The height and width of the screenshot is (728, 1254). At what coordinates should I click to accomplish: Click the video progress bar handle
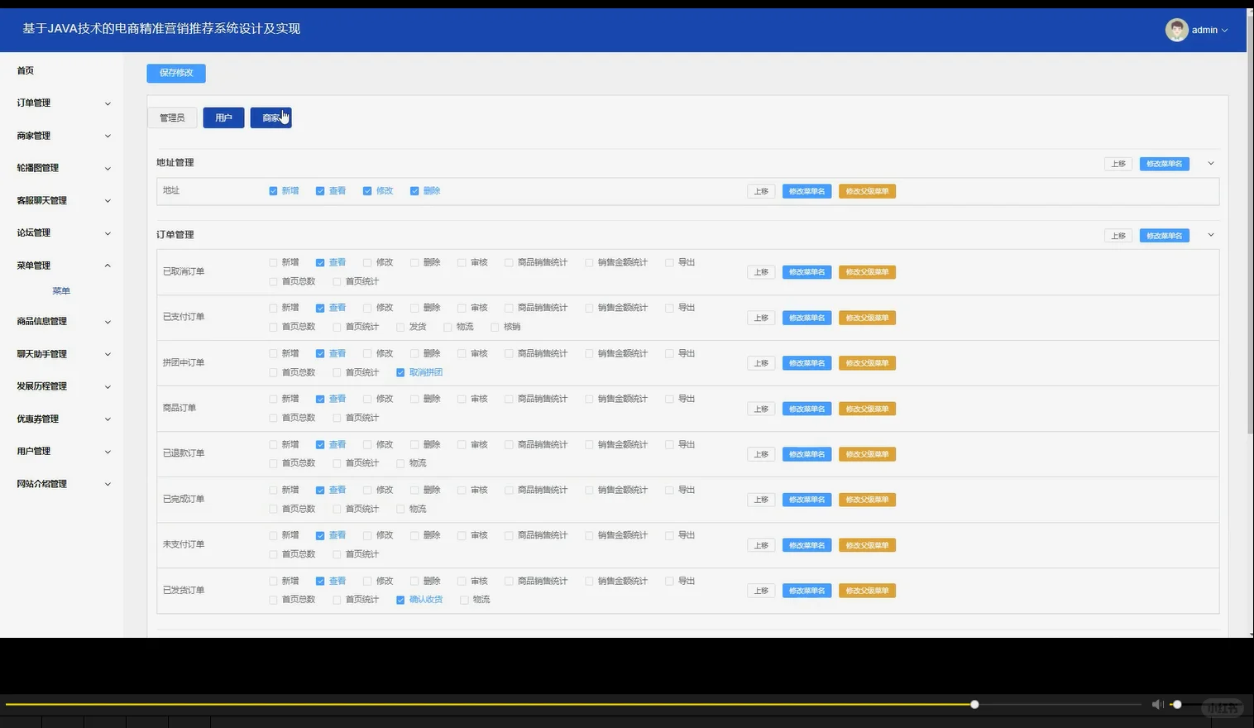coord(974,705)
